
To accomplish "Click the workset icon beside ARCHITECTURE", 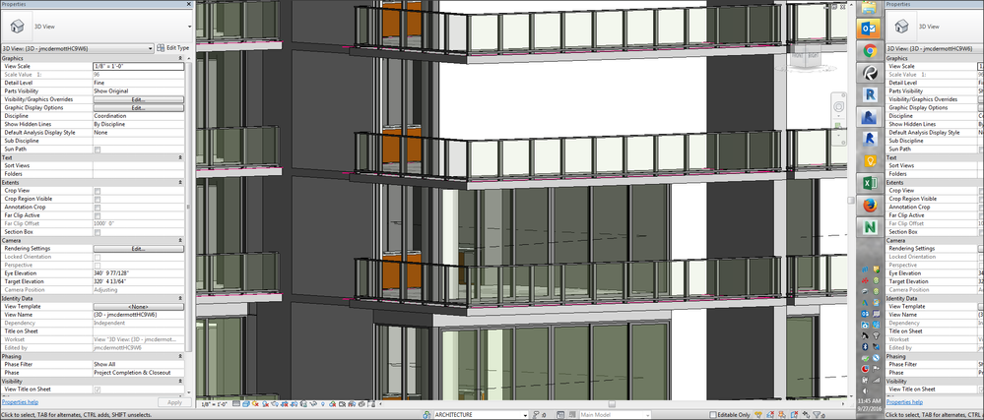I will point(426,415).
